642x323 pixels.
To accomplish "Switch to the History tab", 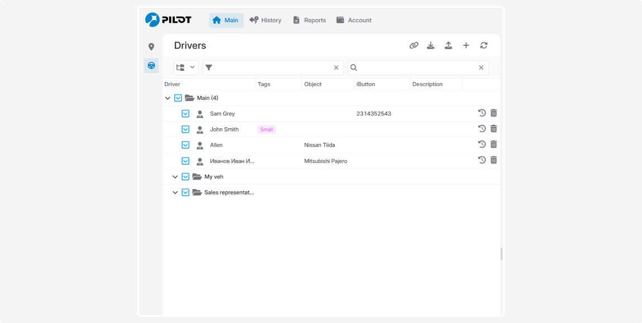I will [x=265, y=20].
